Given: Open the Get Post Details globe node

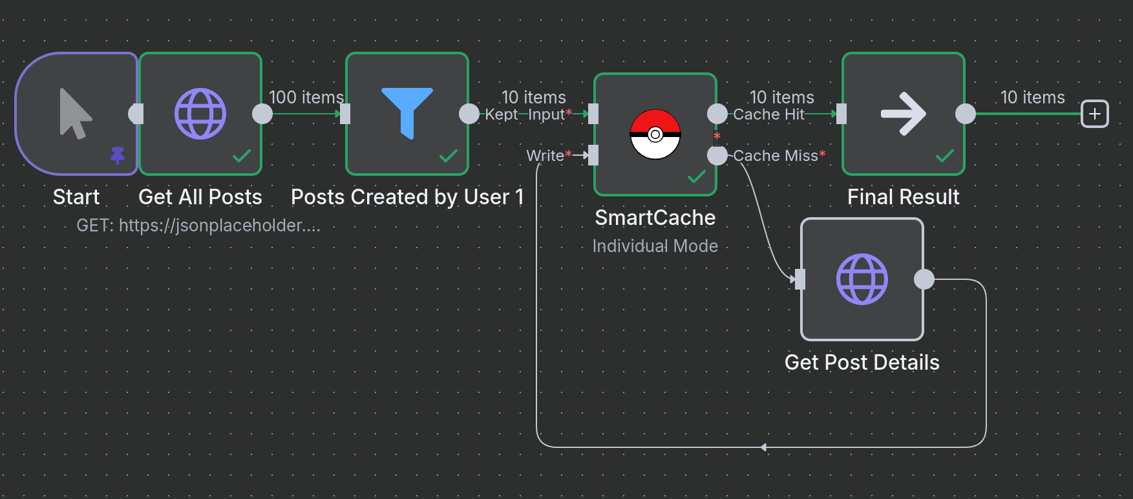Looking at the screenshot, I should (862, 279).
